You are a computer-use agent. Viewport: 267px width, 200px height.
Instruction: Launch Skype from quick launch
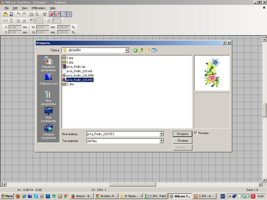(x=36, y=196)
